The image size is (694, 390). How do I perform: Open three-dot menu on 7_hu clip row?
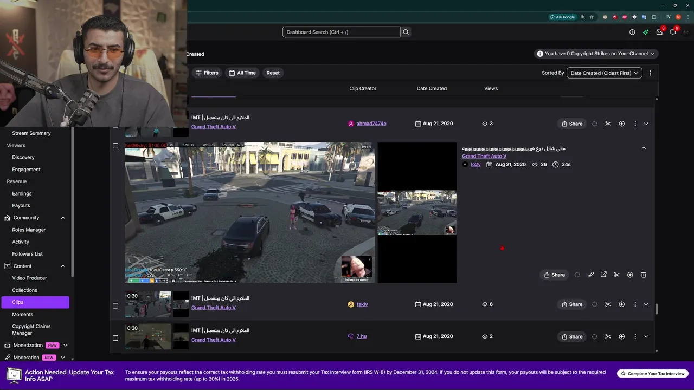pyautogui.click(x=635, y=336)
